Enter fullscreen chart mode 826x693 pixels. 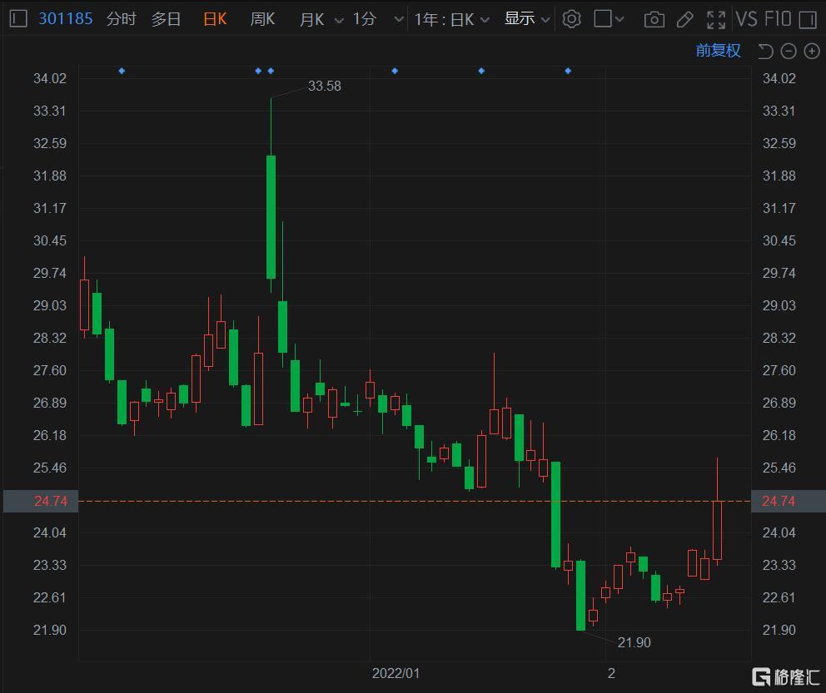pyautogui.click(x=716, y=20)
